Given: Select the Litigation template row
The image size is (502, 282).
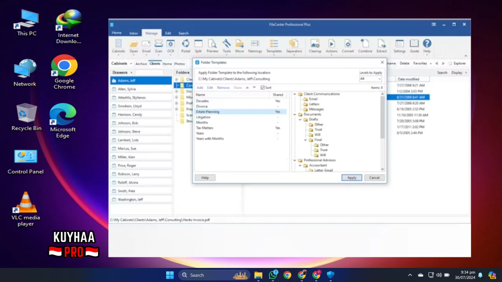Looking at the screenshot, I should tap(240, 117).
